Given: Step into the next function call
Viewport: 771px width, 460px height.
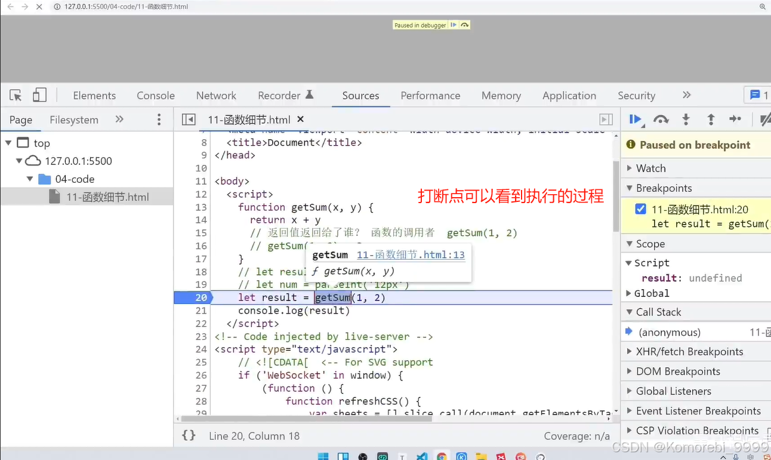Looking at the screenshot, I should pos(686,119).
